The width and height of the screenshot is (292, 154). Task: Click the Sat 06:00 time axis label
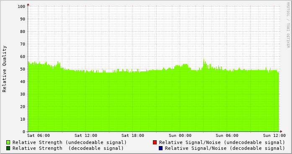click(x=39, y=136)
